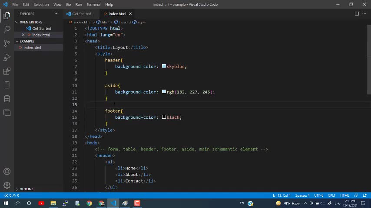Open the Source Control view
Image resolution: width=371 pixels, height=208 pixels.
tap(7, 43)
